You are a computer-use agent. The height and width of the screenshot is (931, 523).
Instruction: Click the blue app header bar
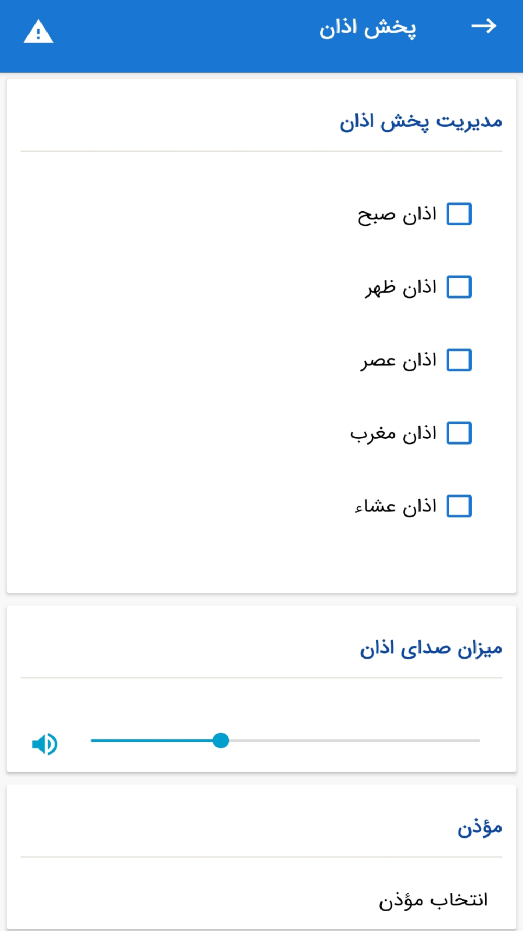coord(261,36)
